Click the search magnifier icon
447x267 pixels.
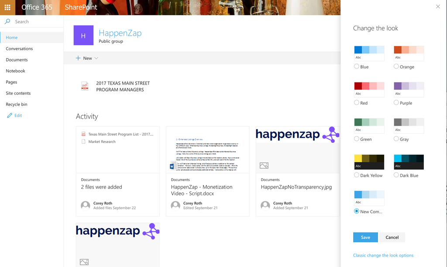(x=7, y=21)
